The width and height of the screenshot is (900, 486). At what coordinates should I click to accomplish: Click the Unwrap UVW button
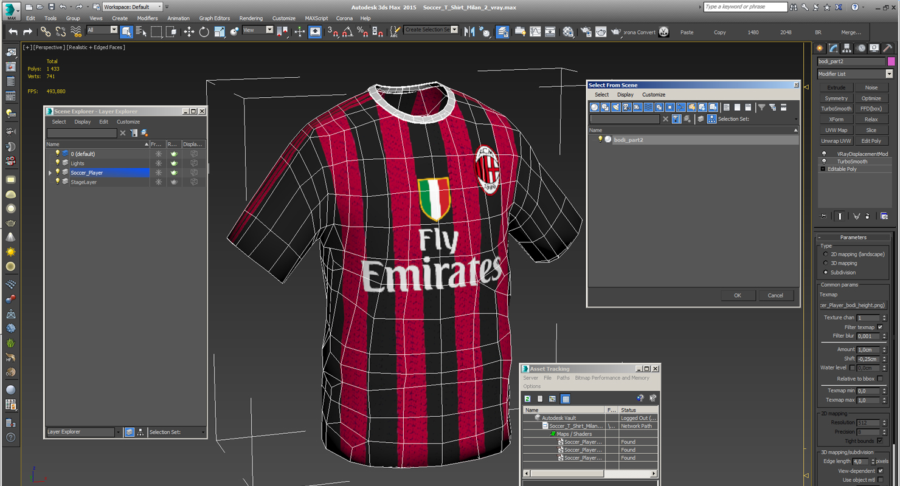click(836, 140)
